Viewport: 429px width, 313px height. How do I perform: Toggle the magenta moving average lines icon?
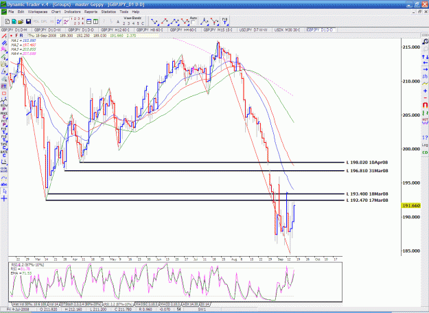point(66,21)
